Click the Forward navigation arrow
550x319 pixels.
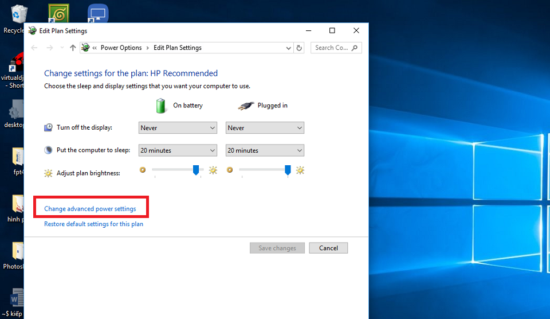pos(50,48)
